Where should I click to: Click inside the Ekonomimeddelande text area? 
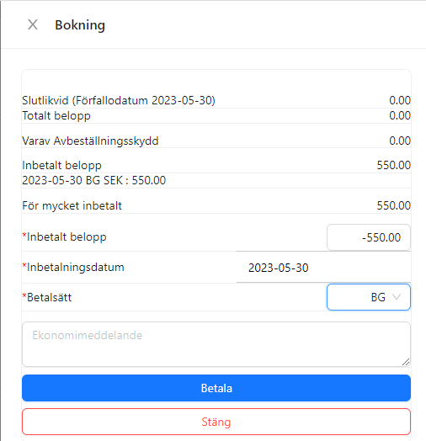(216, 344)
